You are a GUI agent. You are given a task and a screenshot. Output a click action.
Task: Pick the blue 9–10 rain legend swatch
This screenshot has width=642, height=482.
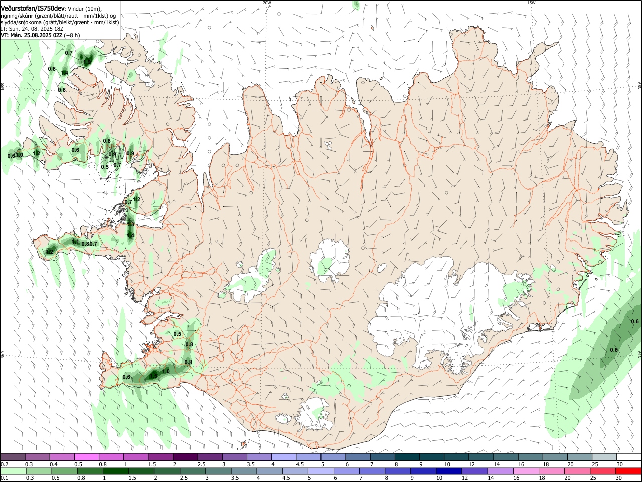click(x=423, y=471)
